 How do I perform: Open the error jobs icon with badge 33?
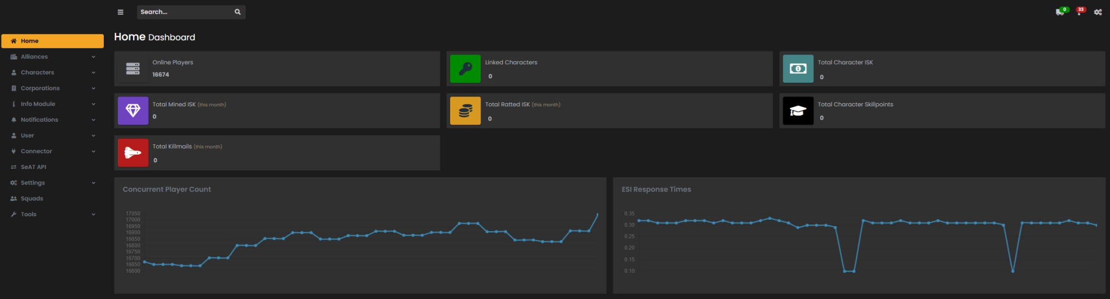point(1079,12)
